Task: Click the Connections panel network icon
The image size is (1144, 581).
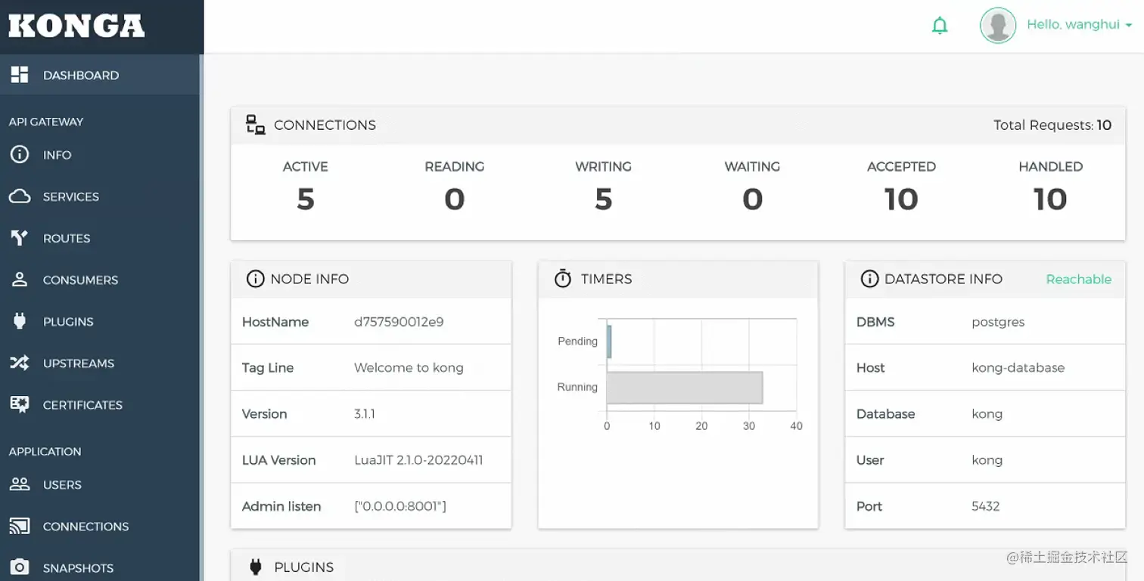Action: (256, 125)
